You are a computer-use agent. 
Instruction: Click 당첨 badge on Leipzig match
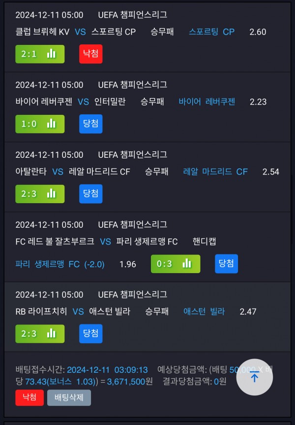click(x=91, y=333)
